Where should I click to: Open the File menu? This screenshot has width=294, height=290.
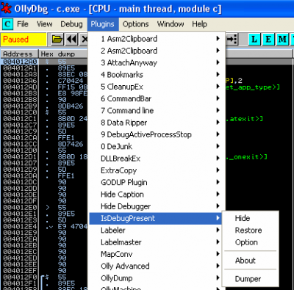[23, 24]
